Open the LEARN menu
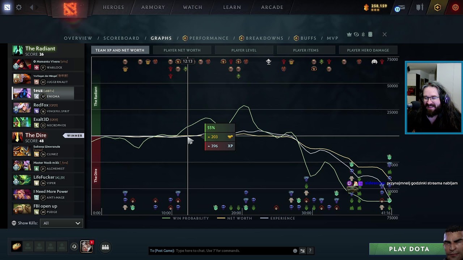Screen dimensions: 463x260 [x=232, y=7]
